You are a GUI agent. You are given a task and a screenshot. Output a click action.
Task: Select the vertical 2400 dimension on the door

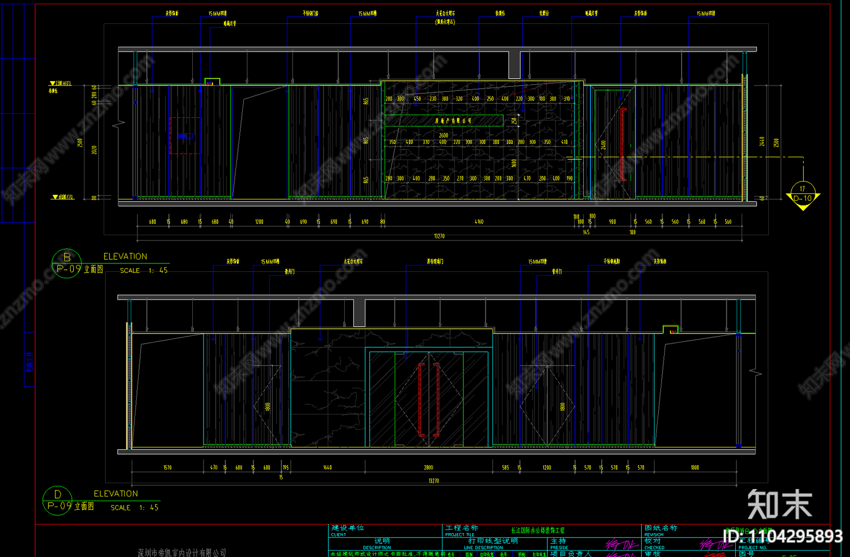603,145
